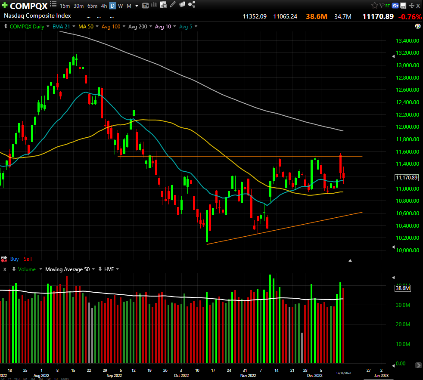Click the Avg 100 indicator label
Image resolution: width=423 pixels, height=380 pixels.
point(111,26)
